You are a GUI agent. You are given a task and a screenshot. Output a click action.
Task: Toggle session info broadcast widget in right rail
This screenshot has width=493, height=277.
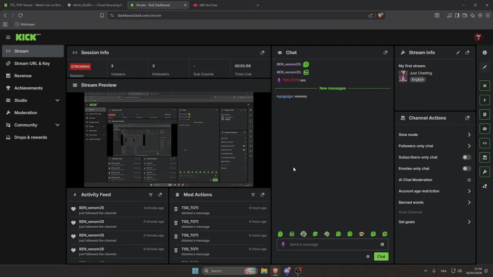[x=485, y=143]
